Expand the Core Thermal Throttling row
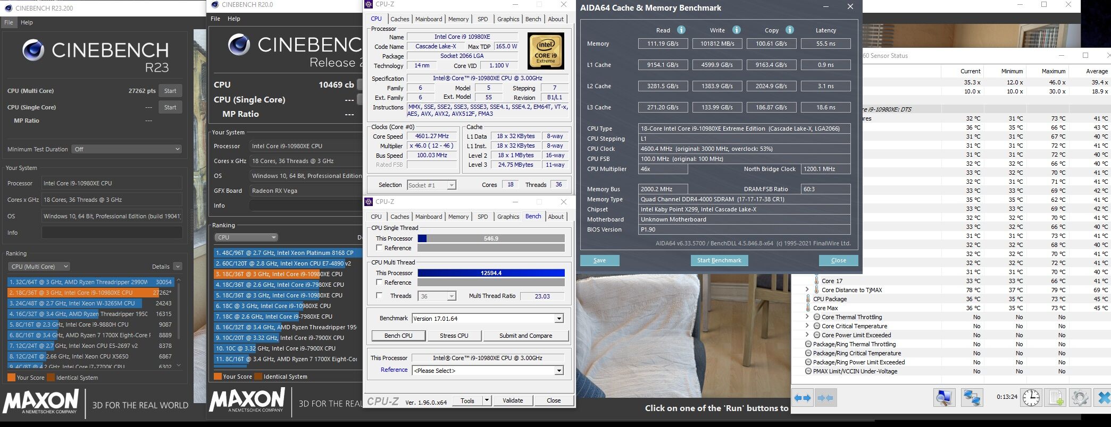Screen dimensions: 1111x427 click(x=807, y=317)
